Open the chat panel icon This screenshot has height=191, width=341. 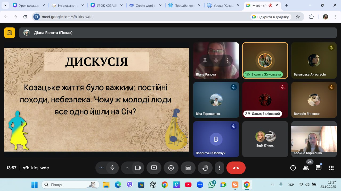coord(318,168)
